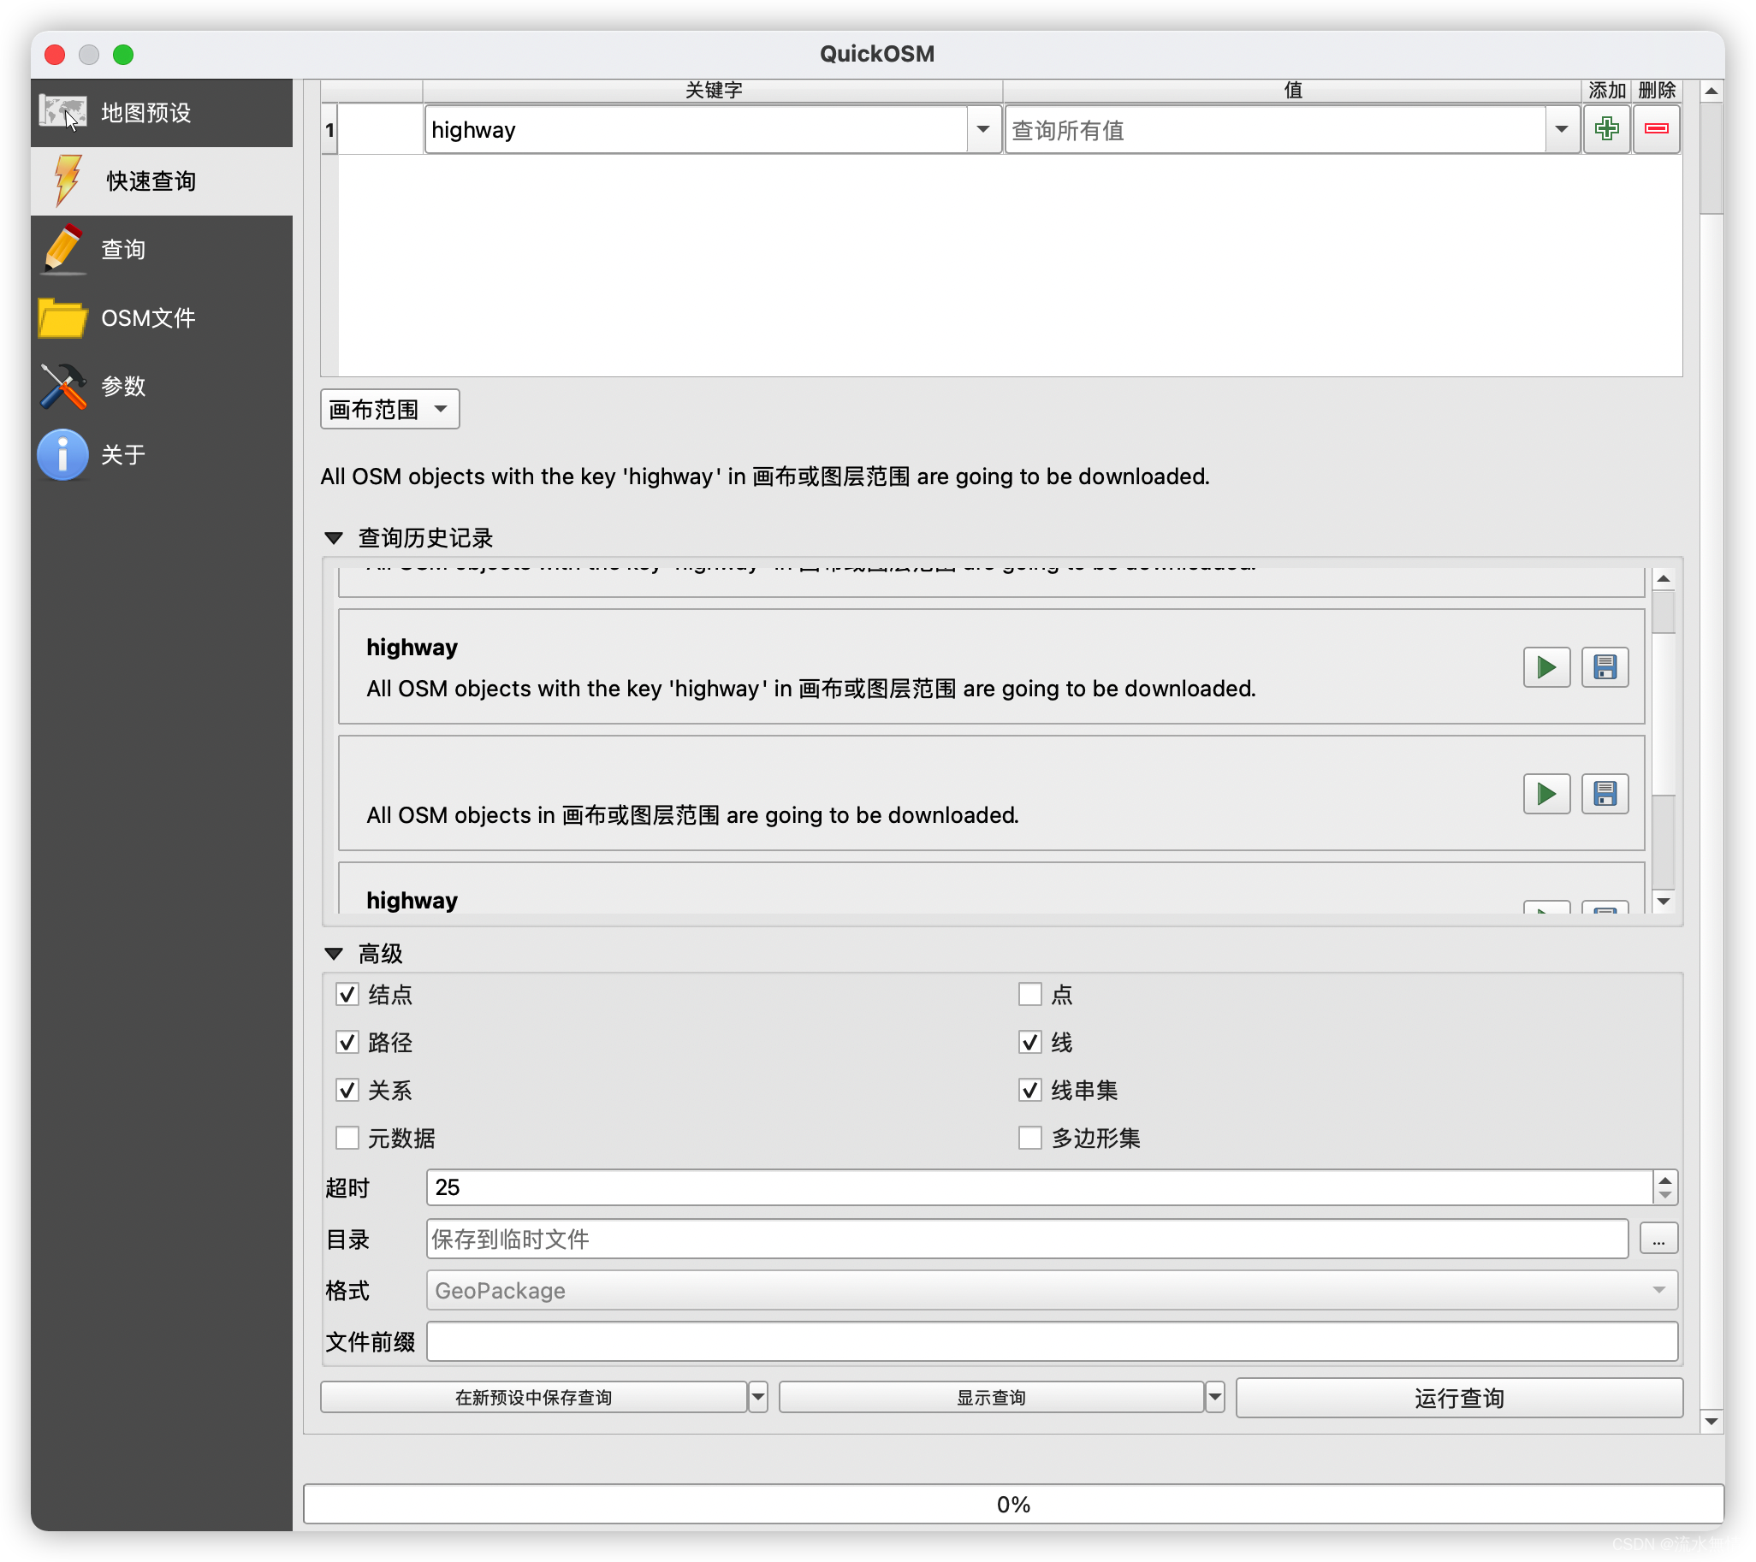The width and height of the screenshot is (1756, 1562).
Task: Switch to the 地图预设 tab
Action: point(146,113)
